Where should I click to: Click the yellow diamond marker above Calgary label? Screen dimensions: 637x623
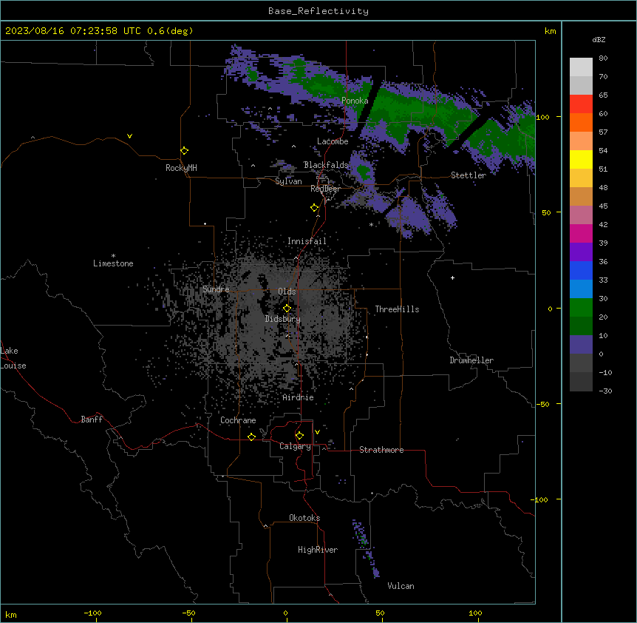(299, 436)
